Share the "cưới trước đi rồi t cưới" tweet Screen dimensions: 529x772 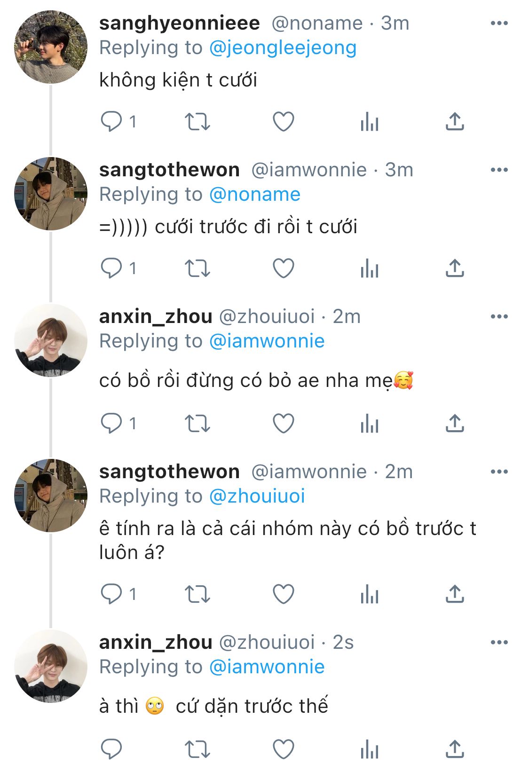coord(455,268)
